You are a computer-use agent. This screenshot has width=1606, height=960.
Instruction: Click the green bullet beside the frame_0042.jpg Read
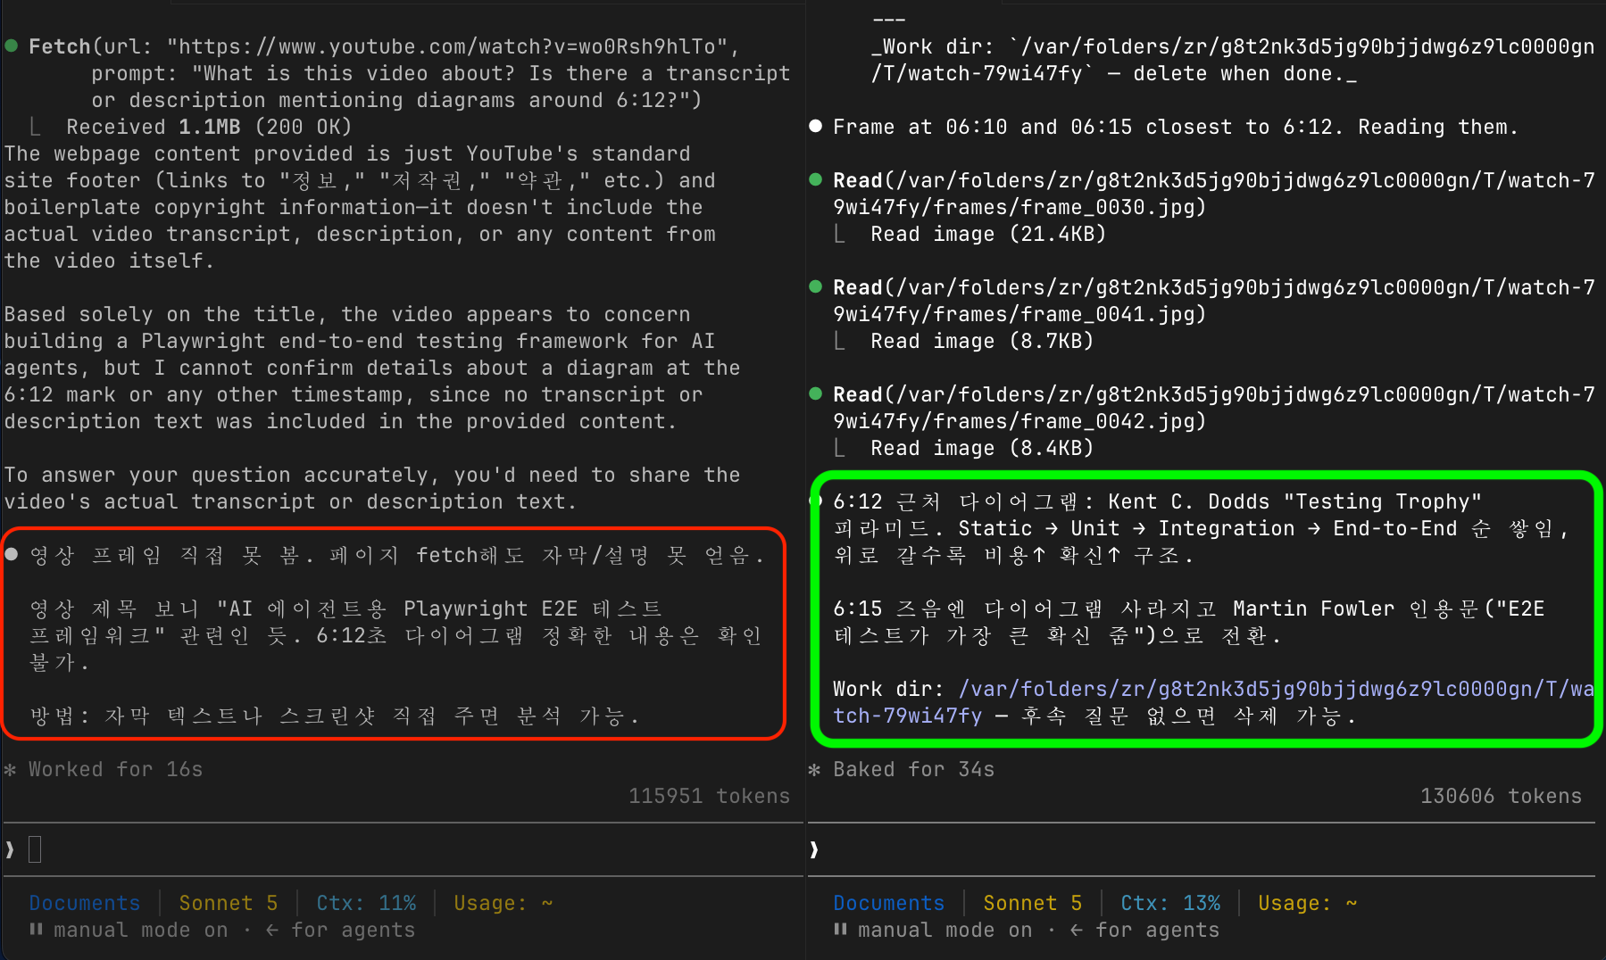click(x=815, y=393)
